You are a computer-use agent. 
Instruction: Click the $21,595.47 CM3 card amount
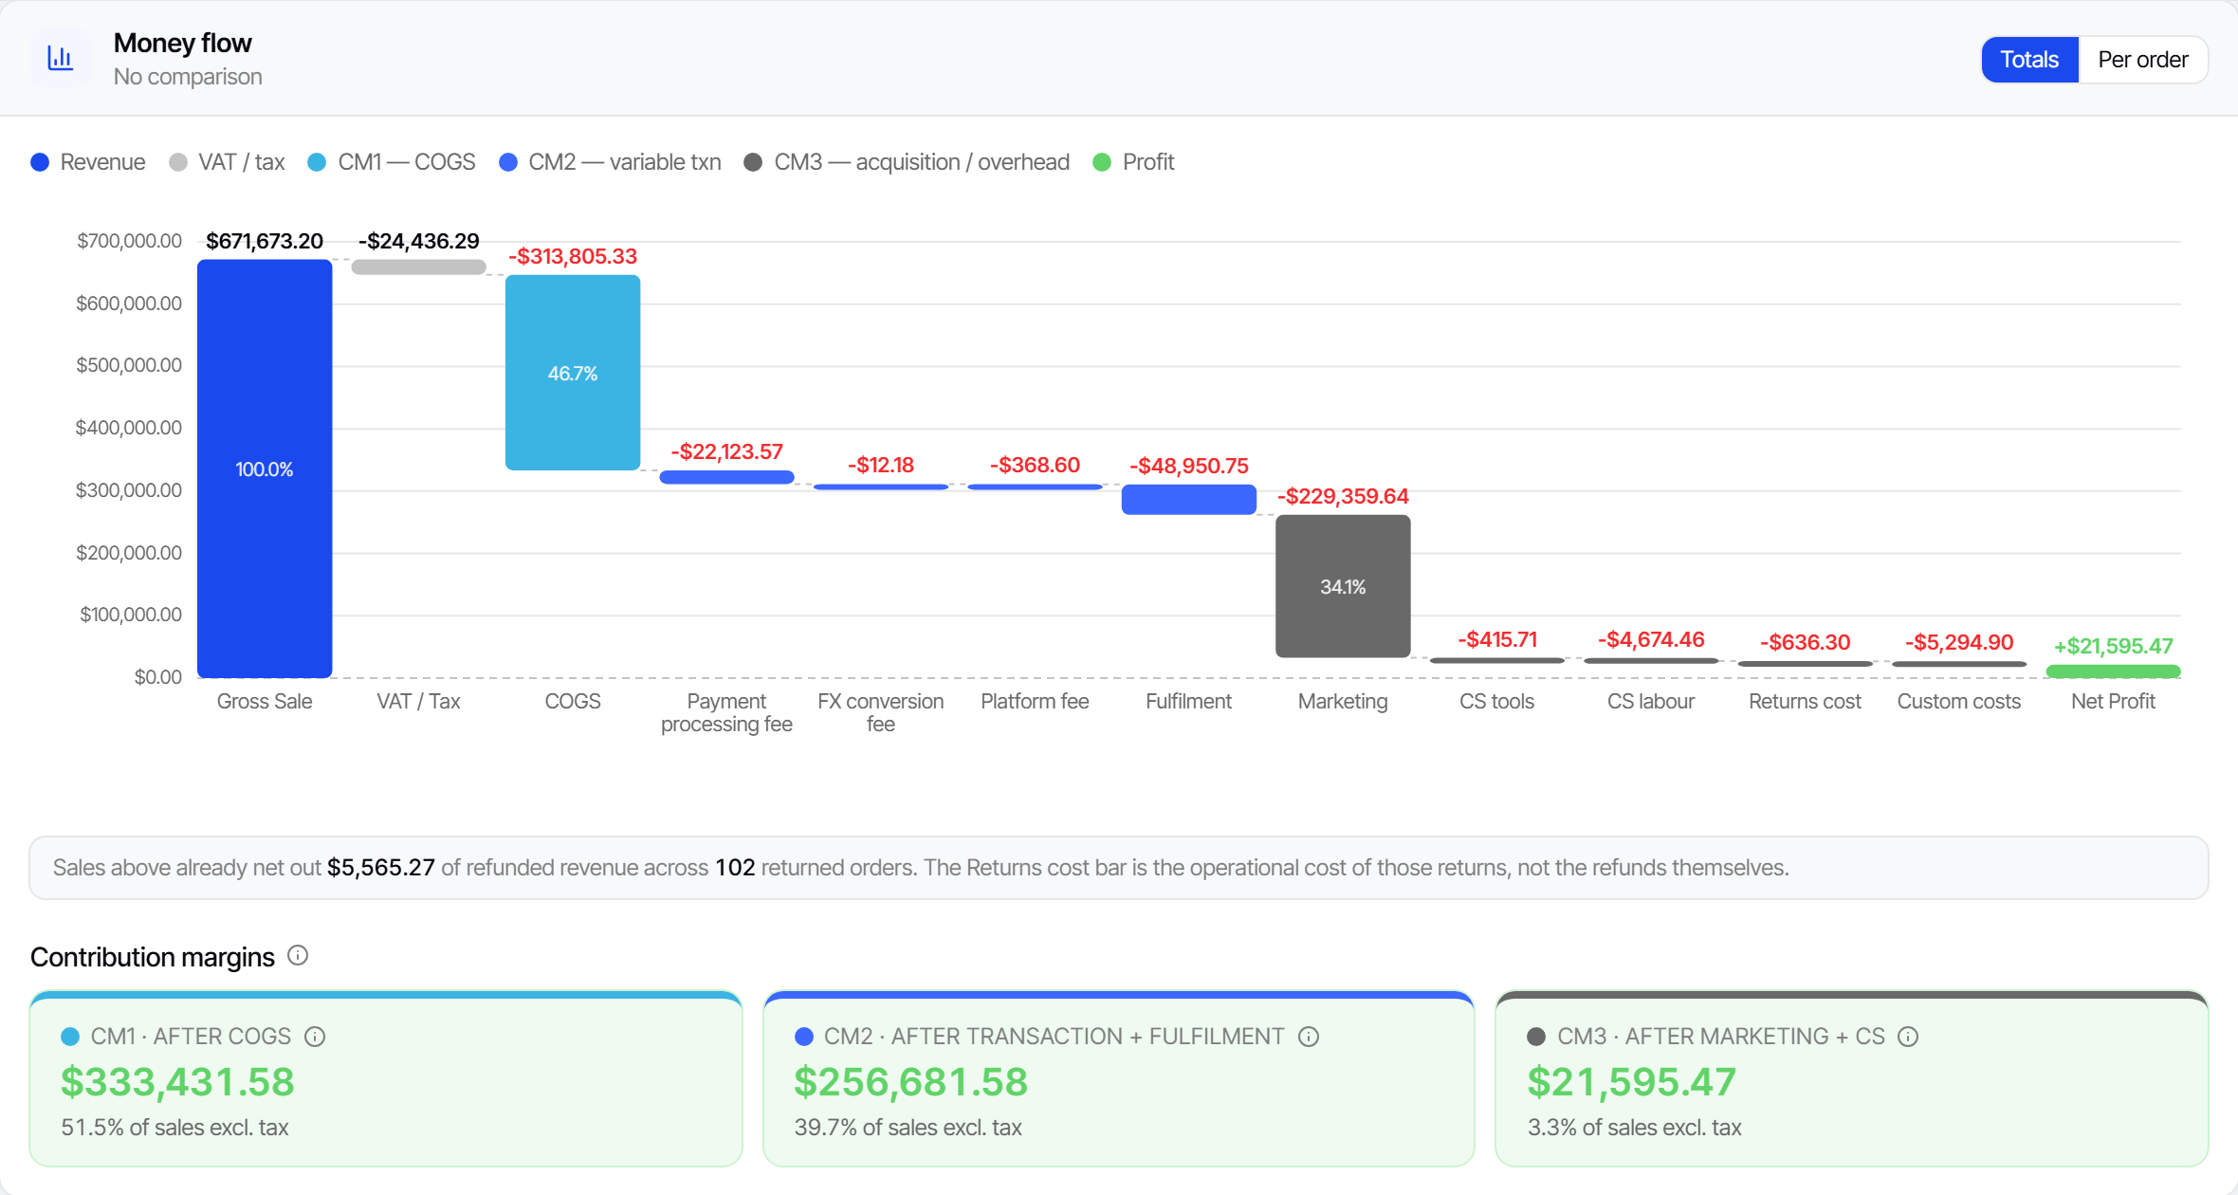tap(1631, 1082)
